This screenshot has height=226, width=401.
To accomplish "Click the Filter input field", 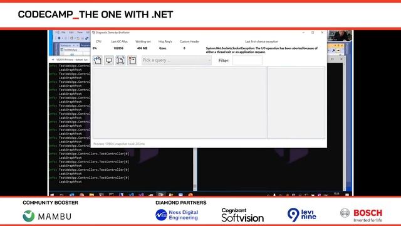I will (247, 60).
